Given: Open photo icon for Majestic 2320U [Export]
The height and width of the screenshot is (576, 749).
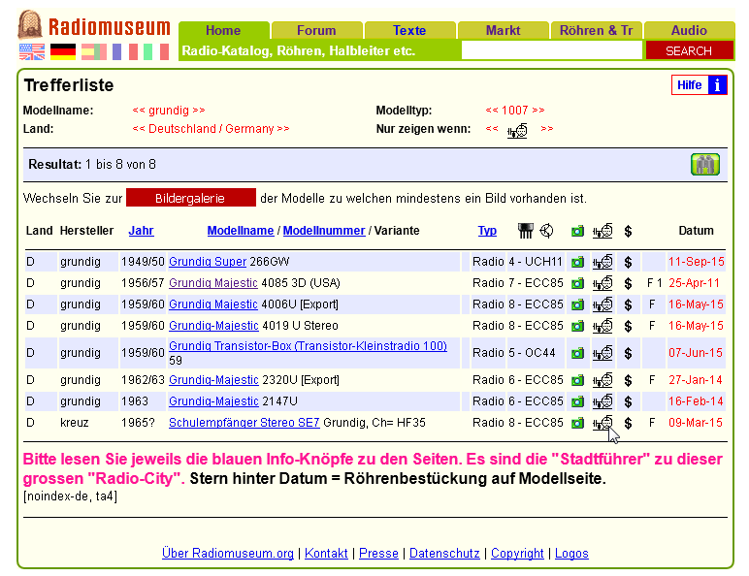Looking at the screenshot, I should point(577,380).
